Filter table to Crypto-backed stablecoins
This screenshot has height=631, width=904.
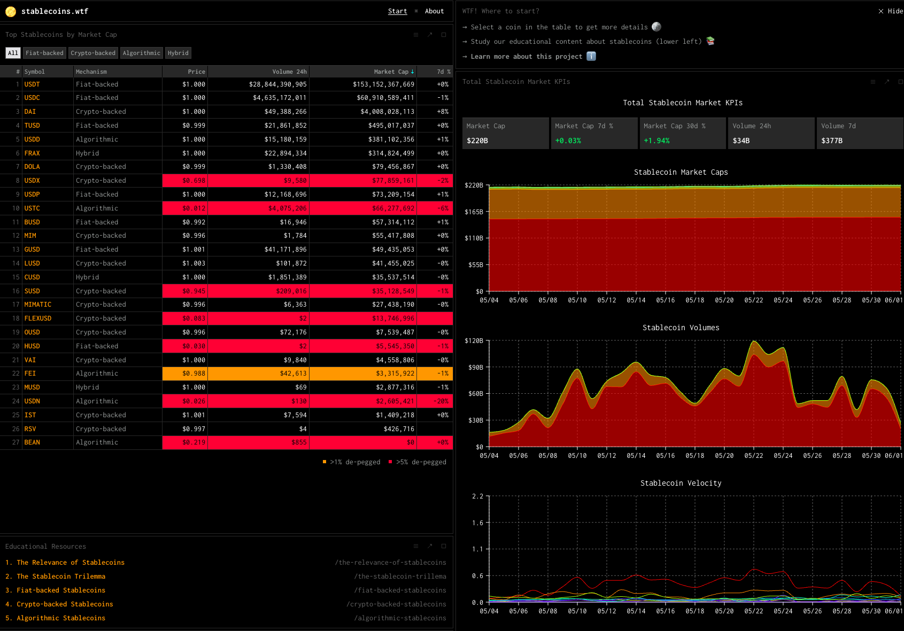[93, 53]
